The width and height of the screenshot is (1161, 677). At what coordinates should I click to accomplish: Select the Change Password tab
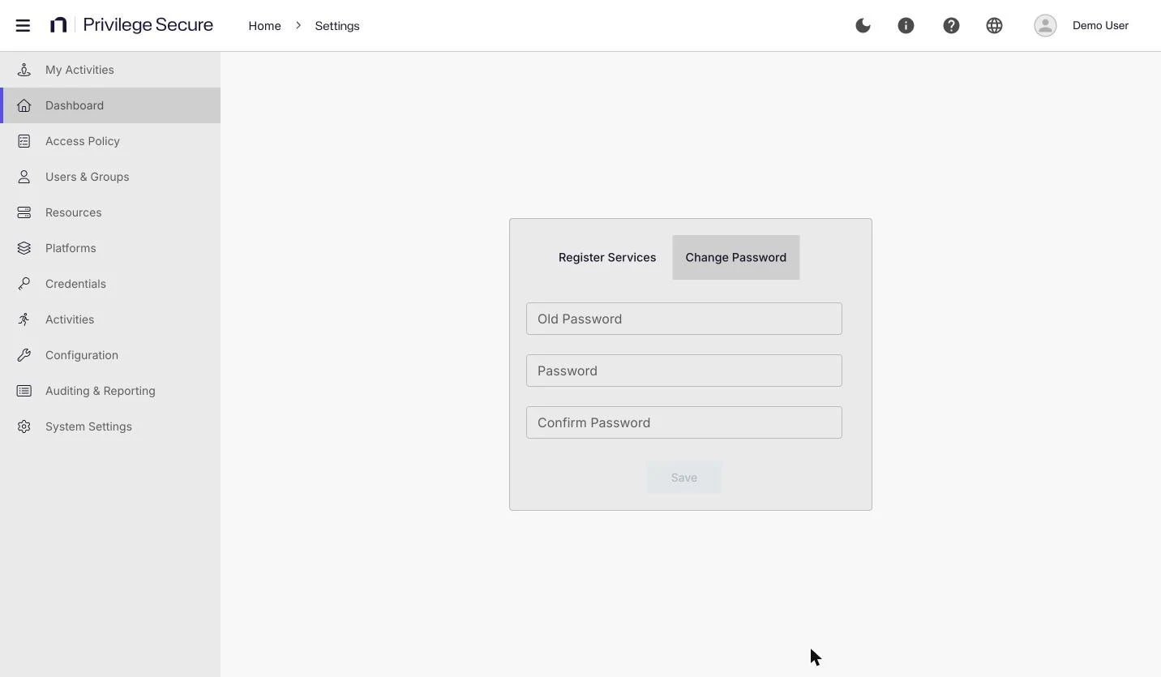pyautogui.click(x=736, y=257)
